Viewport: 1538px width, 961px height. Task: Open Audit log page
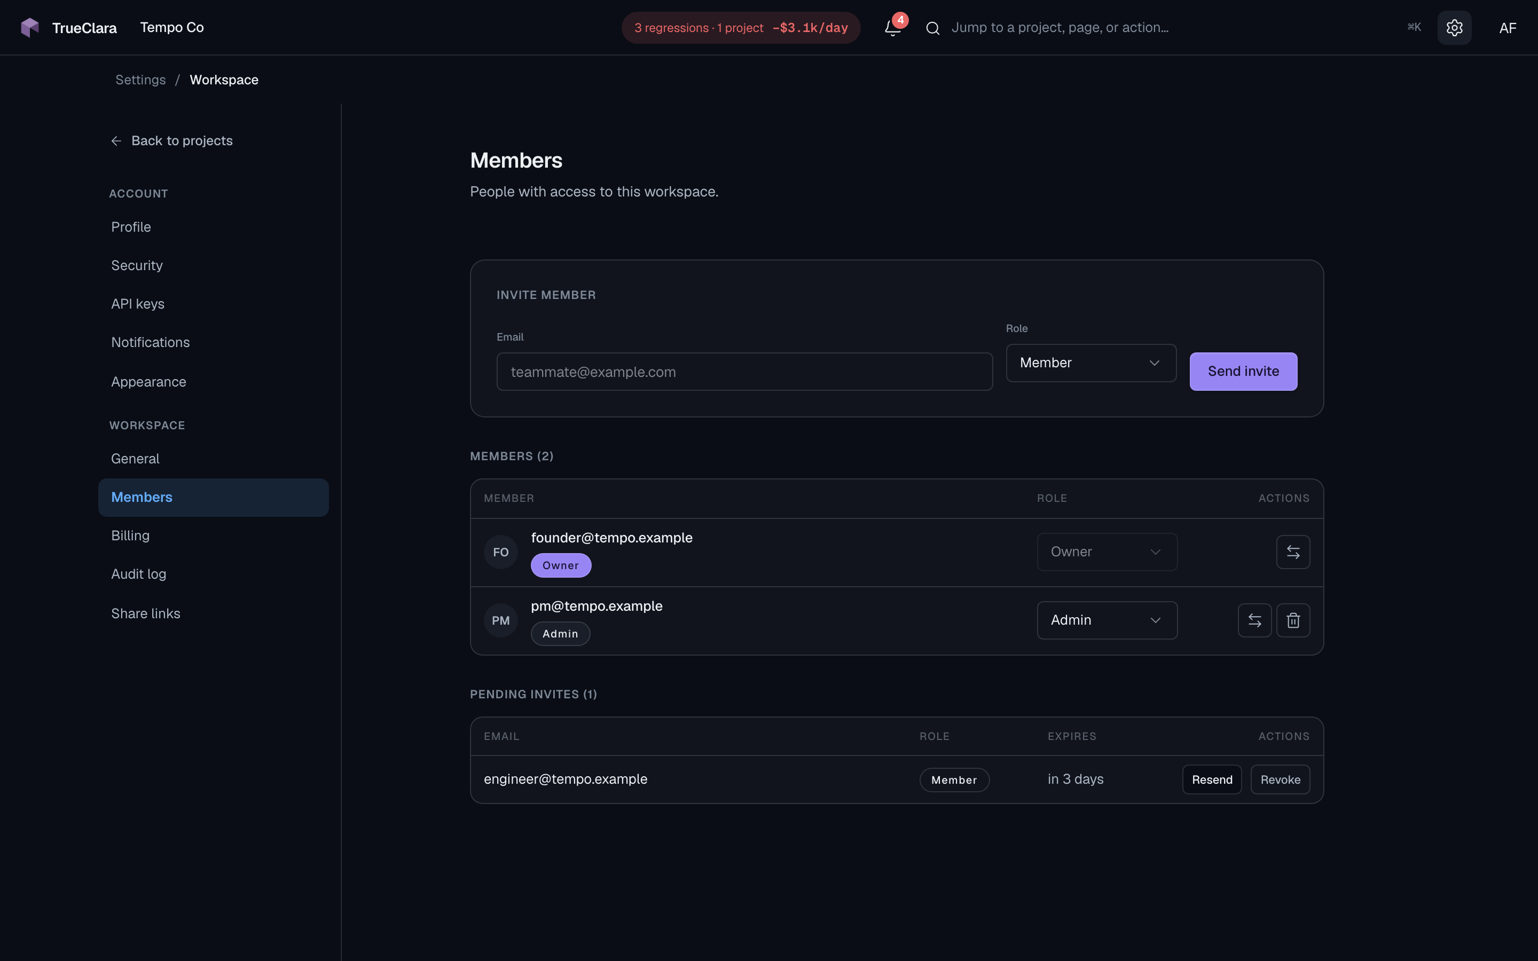coord(214,574)
